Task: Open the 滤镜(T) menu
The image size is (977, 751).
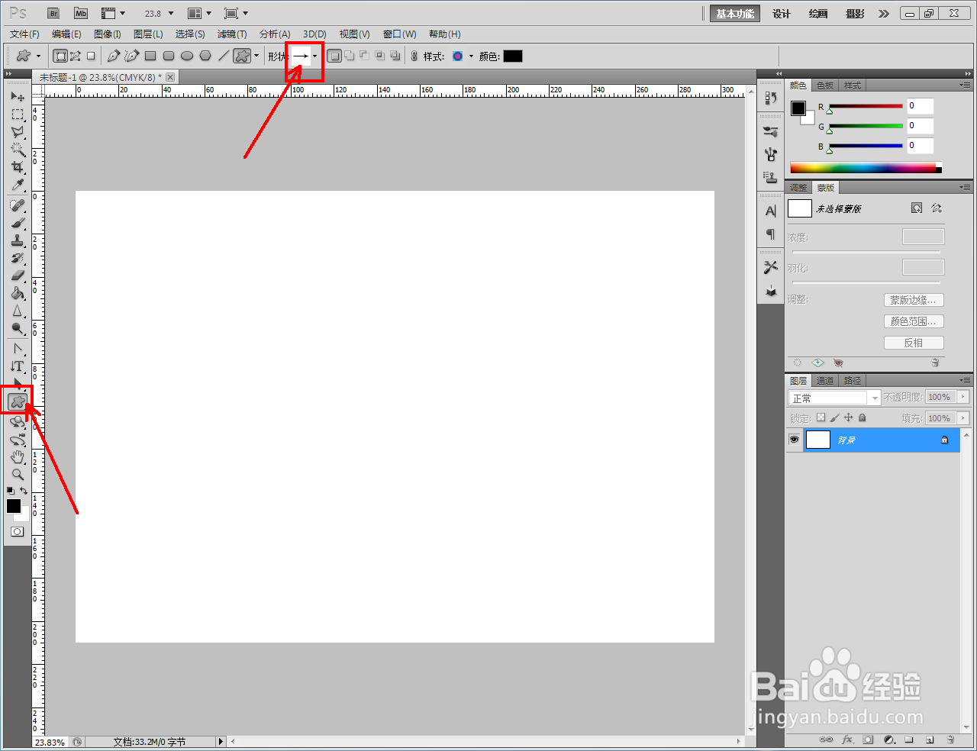Action: [232, 34]
